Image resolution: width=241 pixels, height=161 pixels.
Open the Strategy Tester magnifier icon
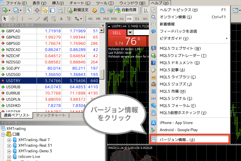click(60, 10)
